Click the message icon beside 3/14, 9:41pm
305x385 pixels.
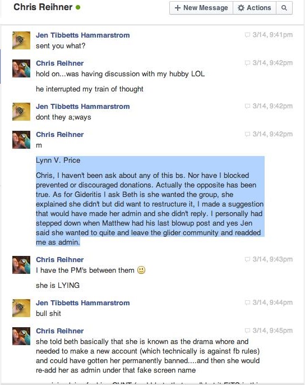247,35
